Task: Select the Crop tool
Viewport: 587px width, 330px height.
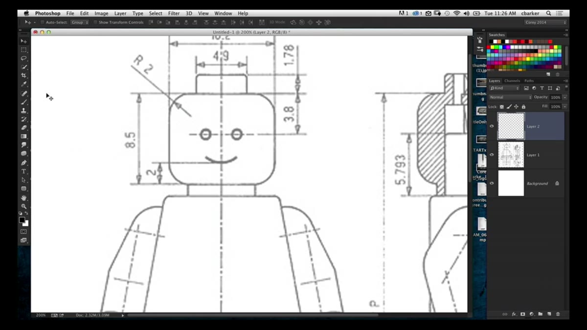Action: point(23,76)
